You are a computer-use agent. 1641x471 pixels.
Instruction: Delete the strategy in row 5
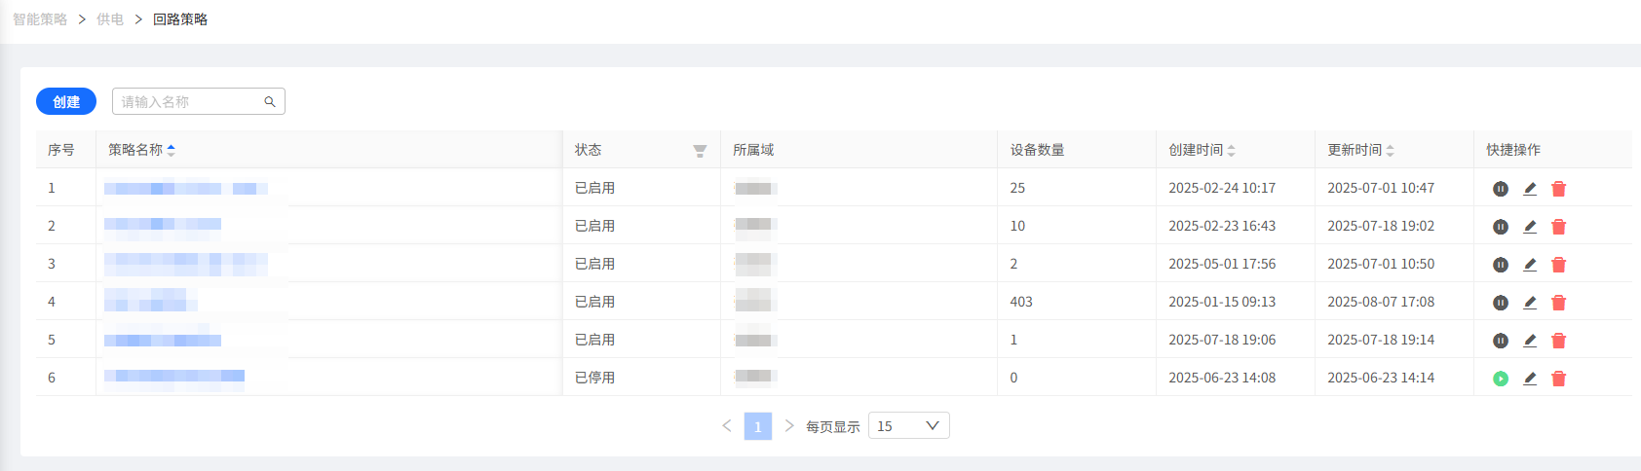[1559, 341]
